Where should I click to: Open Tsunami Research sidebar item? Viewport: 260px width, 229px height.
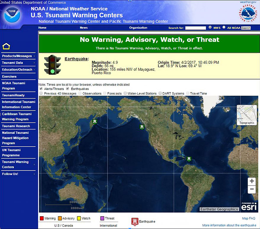point(16,126)
